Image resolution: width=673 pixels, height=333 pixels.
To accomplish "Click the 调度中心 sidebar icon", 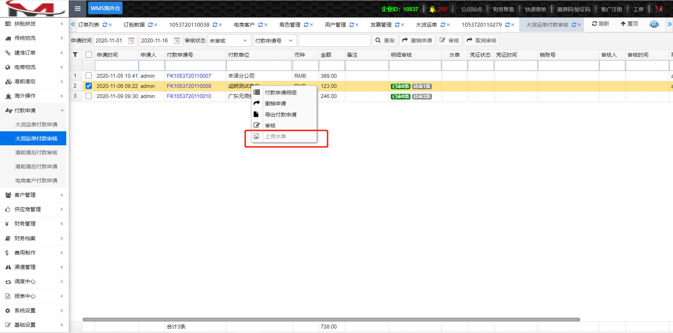I will (8, 282).
